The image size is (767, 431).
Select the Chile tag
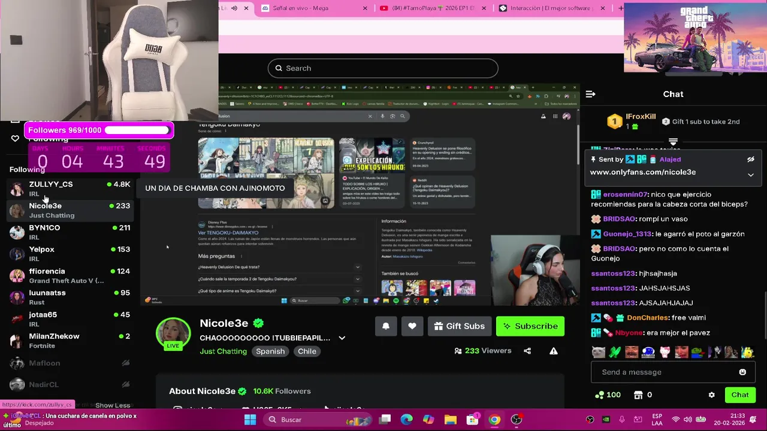[x=307, y=351]
